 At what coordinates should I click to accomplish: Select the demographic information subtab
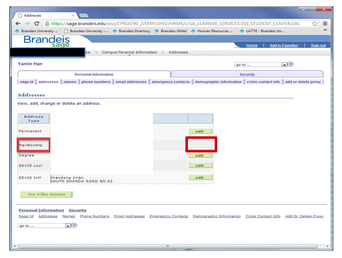pyautogui.click(x=218, y=82)
